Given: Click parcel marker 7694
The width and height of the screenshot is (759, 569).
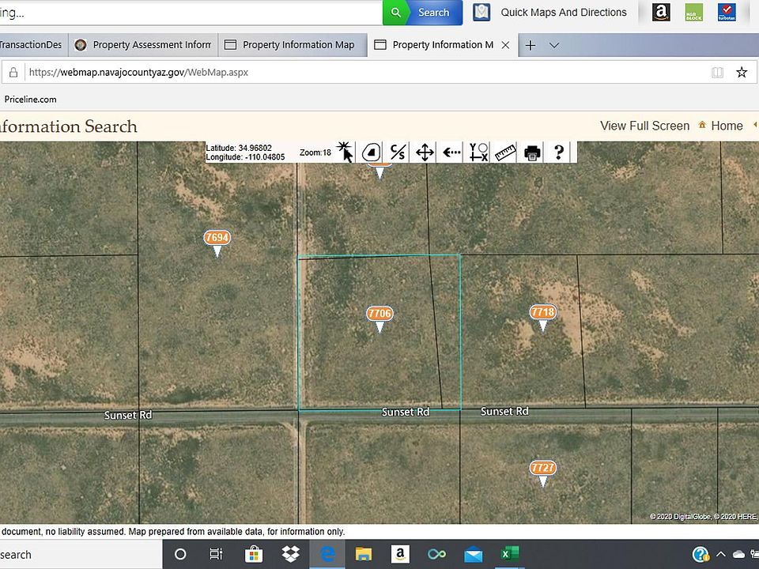Looking at the screenshot, I should 217,238.
